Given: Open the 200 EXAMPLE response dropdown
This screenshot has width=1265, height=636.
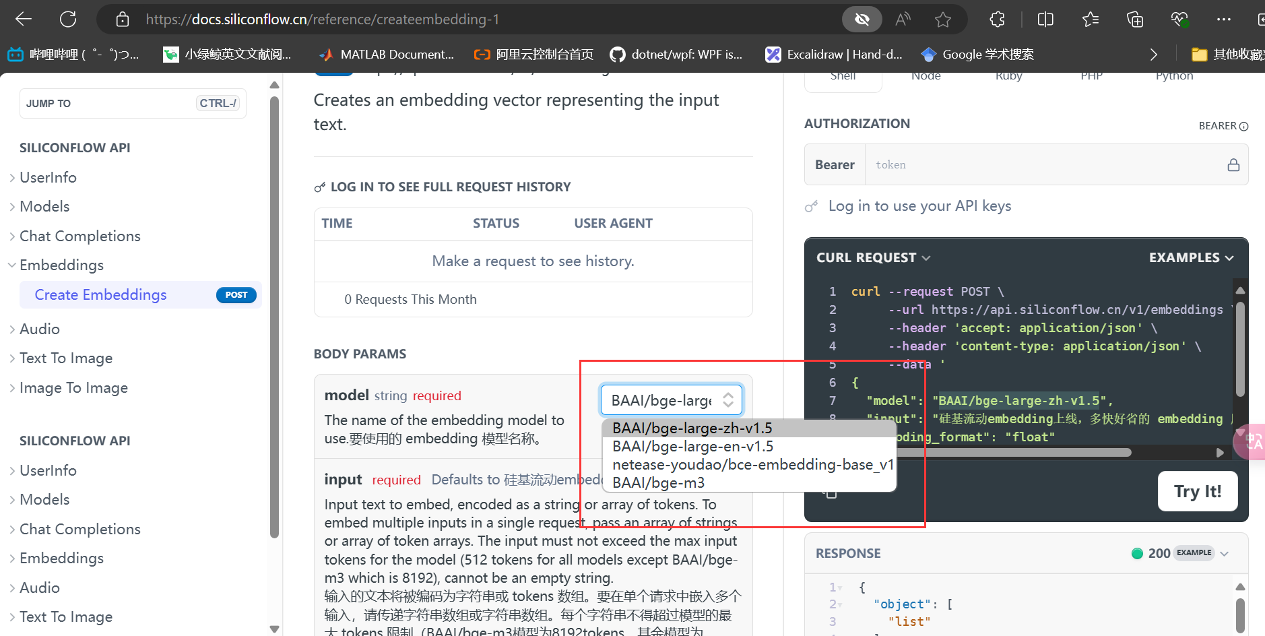Looking at the screenshot, I should pyautogui.click(x=1180, y=553).
